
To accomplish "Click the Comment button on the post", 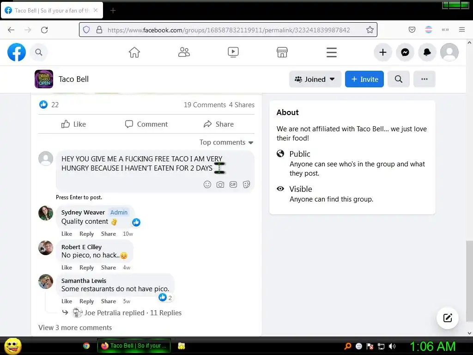I will click(x=146, y=124).
